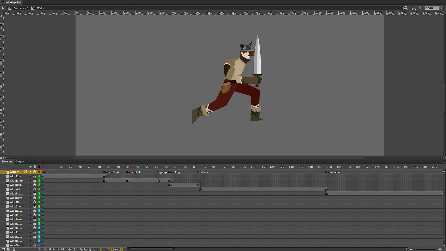Delete layer with the trash icon
The height and width of the screenshot is (251, 446).
tap(14, 249)
